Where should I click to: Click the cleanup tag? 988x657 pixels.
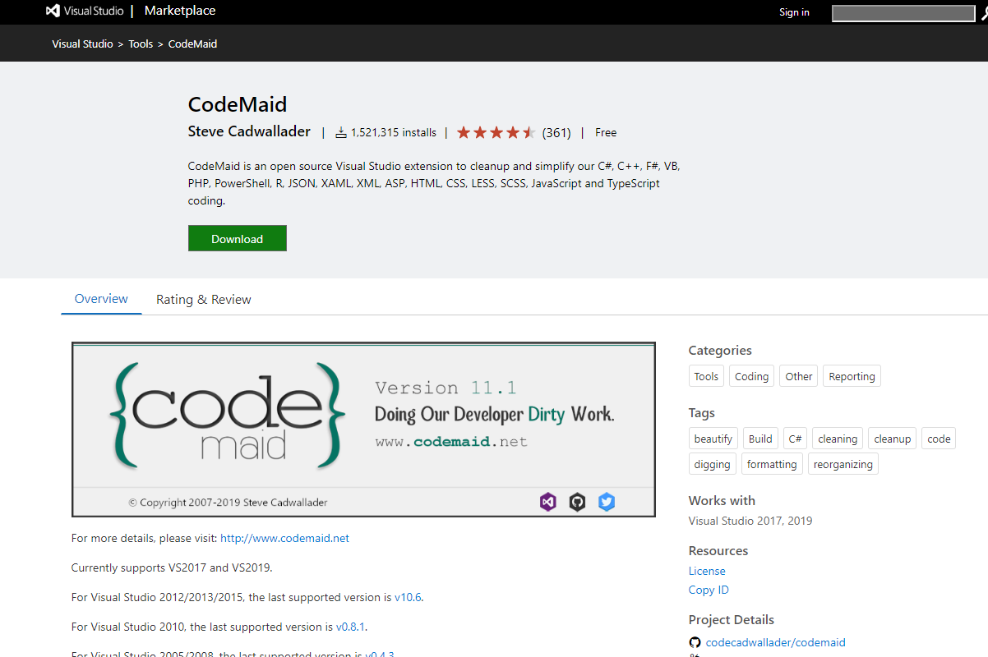(892, 439)
